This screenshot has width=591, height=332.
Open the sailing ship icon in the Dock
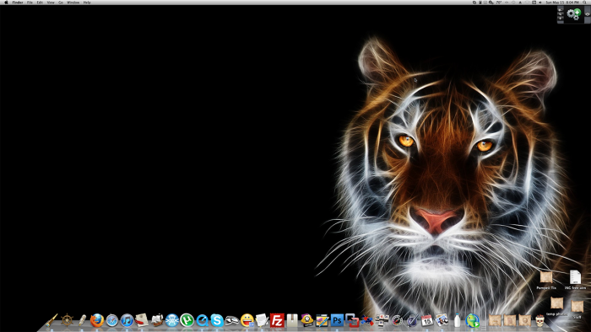(157, 320)
